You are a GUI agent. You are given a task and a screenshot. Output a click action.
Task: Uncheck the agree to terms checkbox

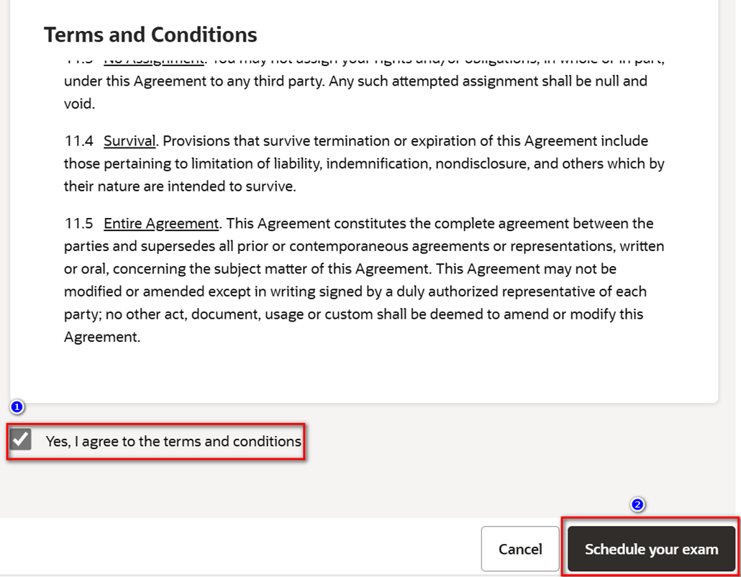[21, 439]
